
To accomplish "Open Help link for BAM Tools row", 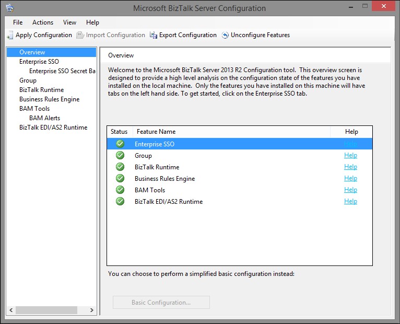I will (x=350, y=190).
